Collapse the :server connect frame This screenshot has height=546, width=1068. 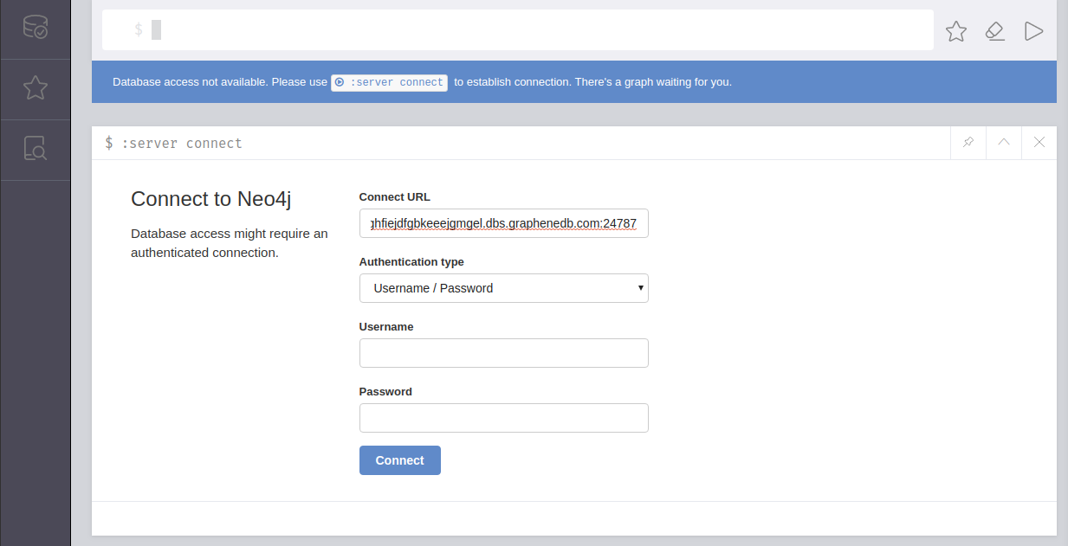(x=1004, y=143)
